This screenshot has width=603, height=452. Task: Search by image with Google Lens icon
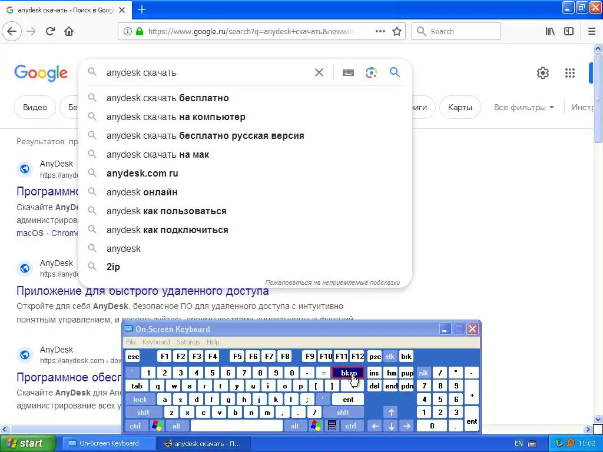point(371,72)
